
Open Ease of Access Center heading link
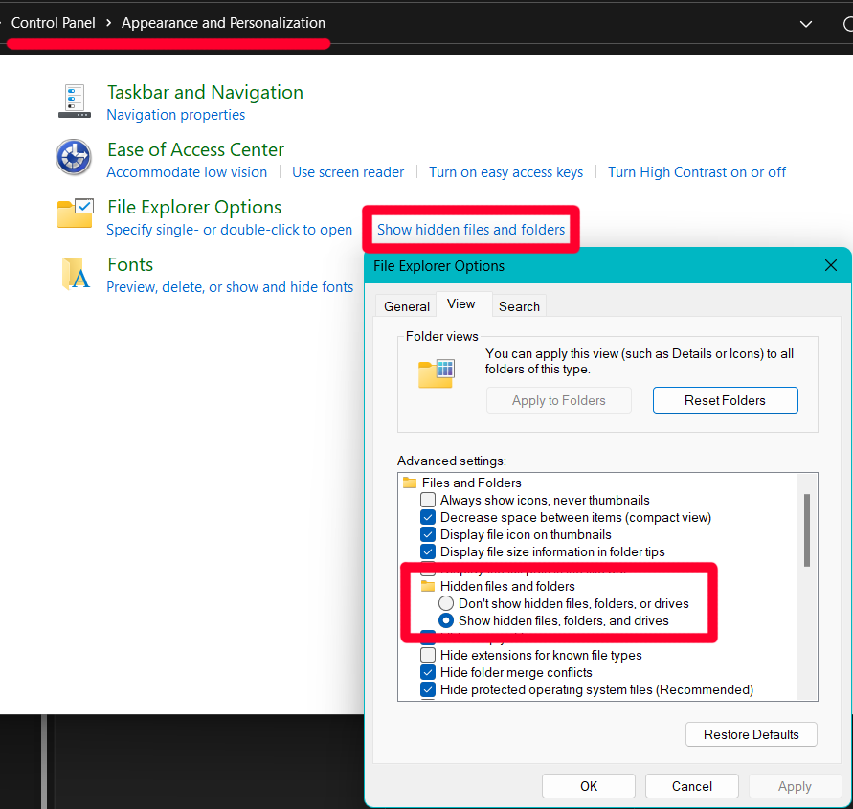196,149
